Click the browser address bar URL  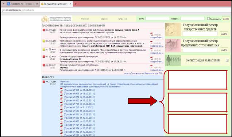click(18, 10)
